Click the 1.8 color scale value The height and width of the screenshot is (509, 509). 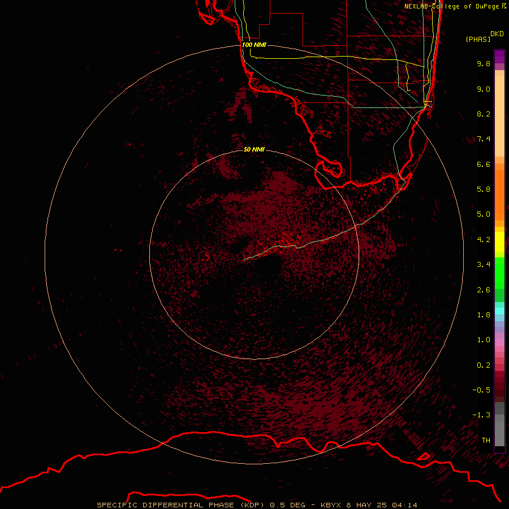point(484,315)
